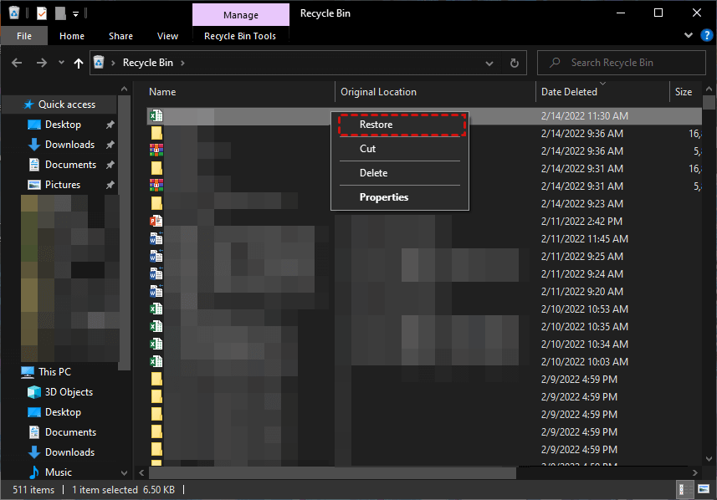Switch to Large icons view button
Image resolution: width=717 pixels, height=500 pixels.
pos(704,489)
